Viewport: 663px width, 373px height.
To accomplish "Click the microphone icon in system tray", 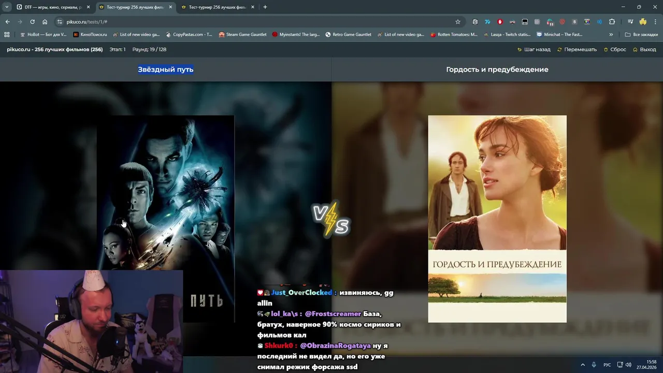I will [x=594, y=365].
